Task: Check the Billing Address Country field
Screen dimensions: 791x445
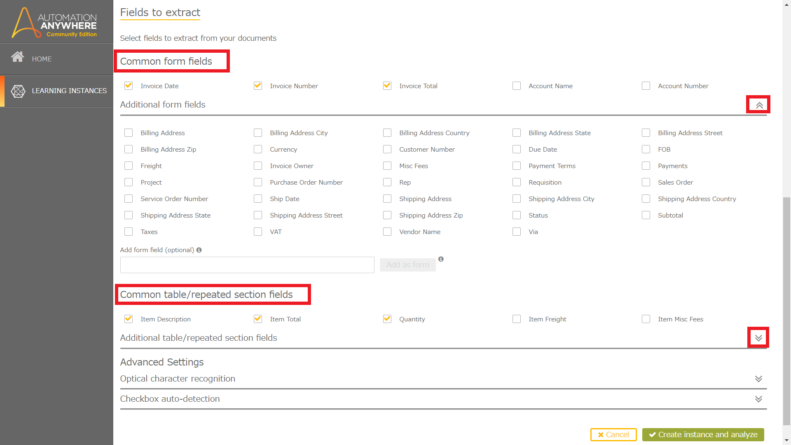Action: (x=387, y=133)
